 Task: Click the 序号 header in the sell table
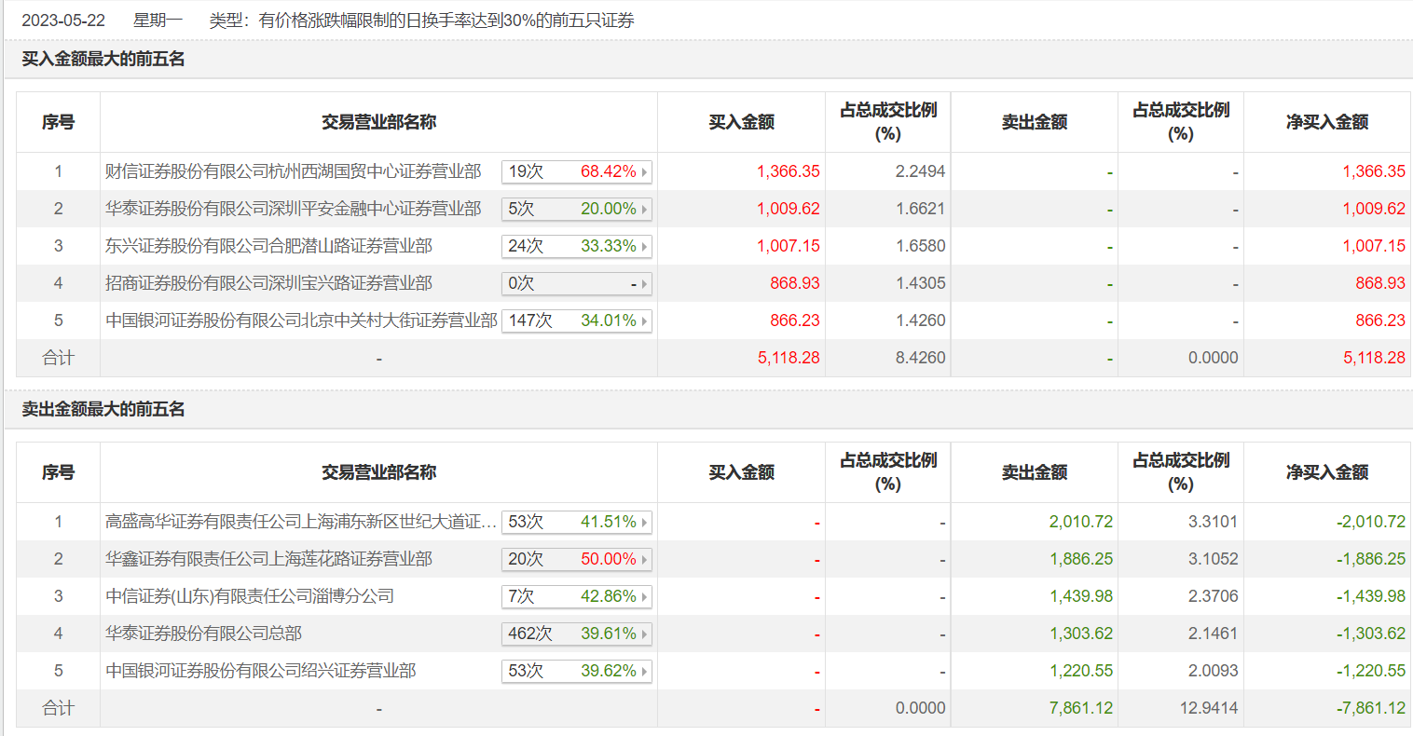[58, 472]
